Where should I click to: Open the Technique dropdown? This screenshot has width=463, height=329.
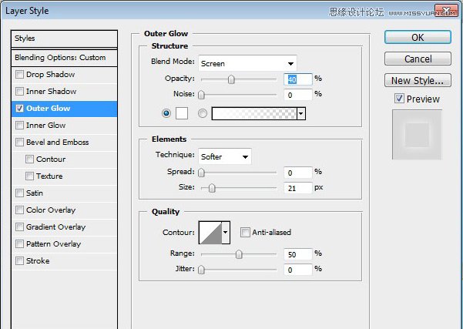coord(224,156)
